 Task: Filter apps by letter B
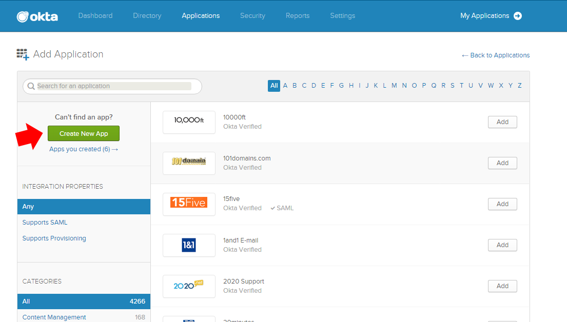[295, 86]
